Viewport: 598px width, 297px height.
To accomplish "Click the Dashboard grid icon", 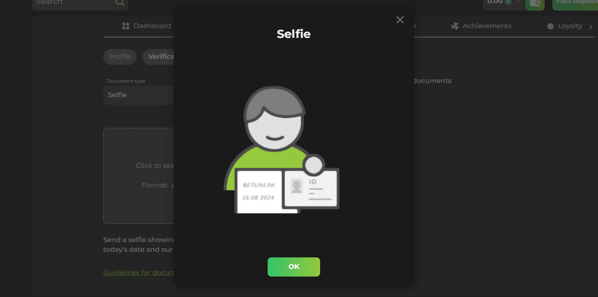I will pyautogui.click(x=125, y=26).
